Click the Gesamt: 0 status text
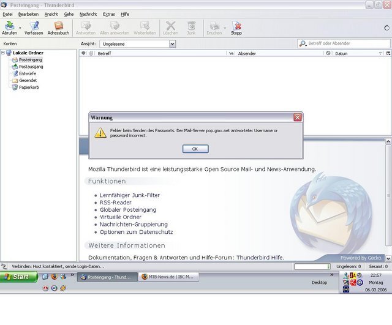This screenshot has height=325, width=392. click(x=378, y=266)
